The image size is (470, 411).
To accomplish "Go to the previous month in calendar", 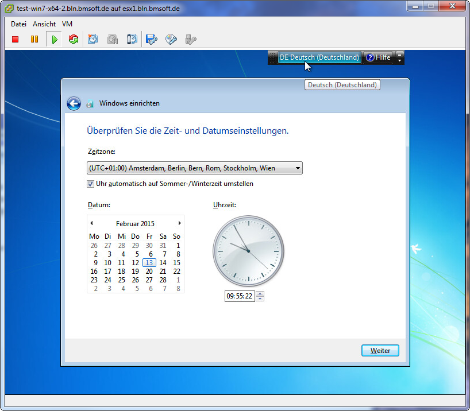I will (92, 223).
